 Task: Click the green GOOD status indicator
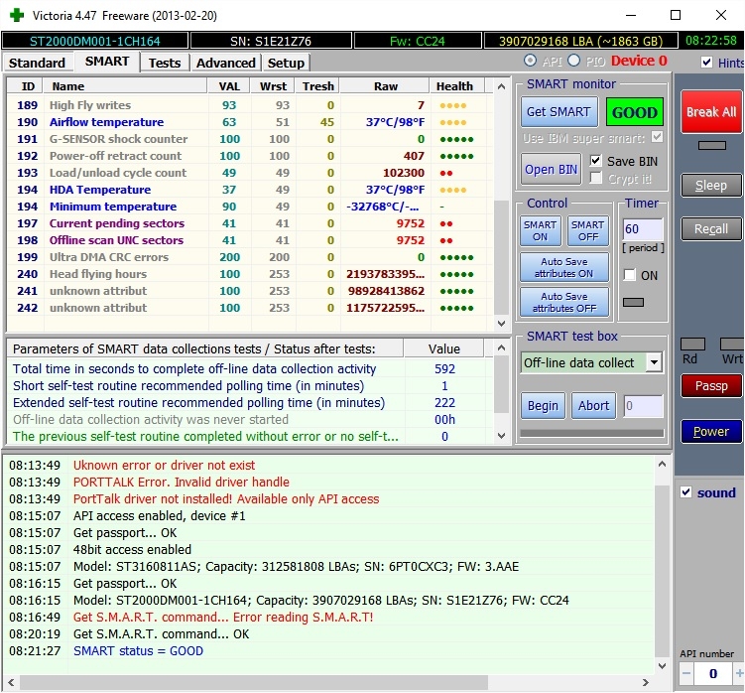634,113
